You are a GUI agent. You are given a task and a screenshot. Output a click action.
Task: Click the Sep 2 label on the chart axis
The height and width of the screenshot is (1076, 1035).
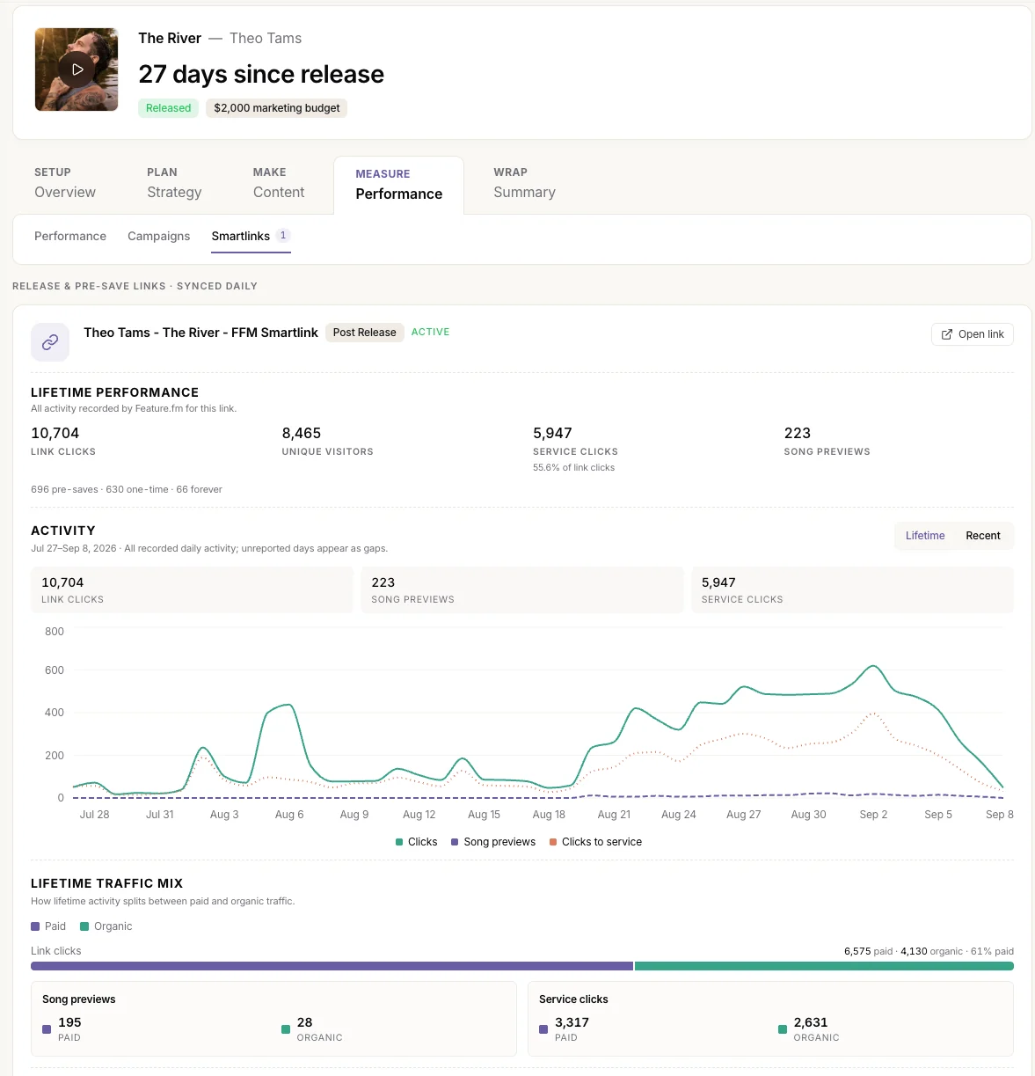click(x=873, y=815)
